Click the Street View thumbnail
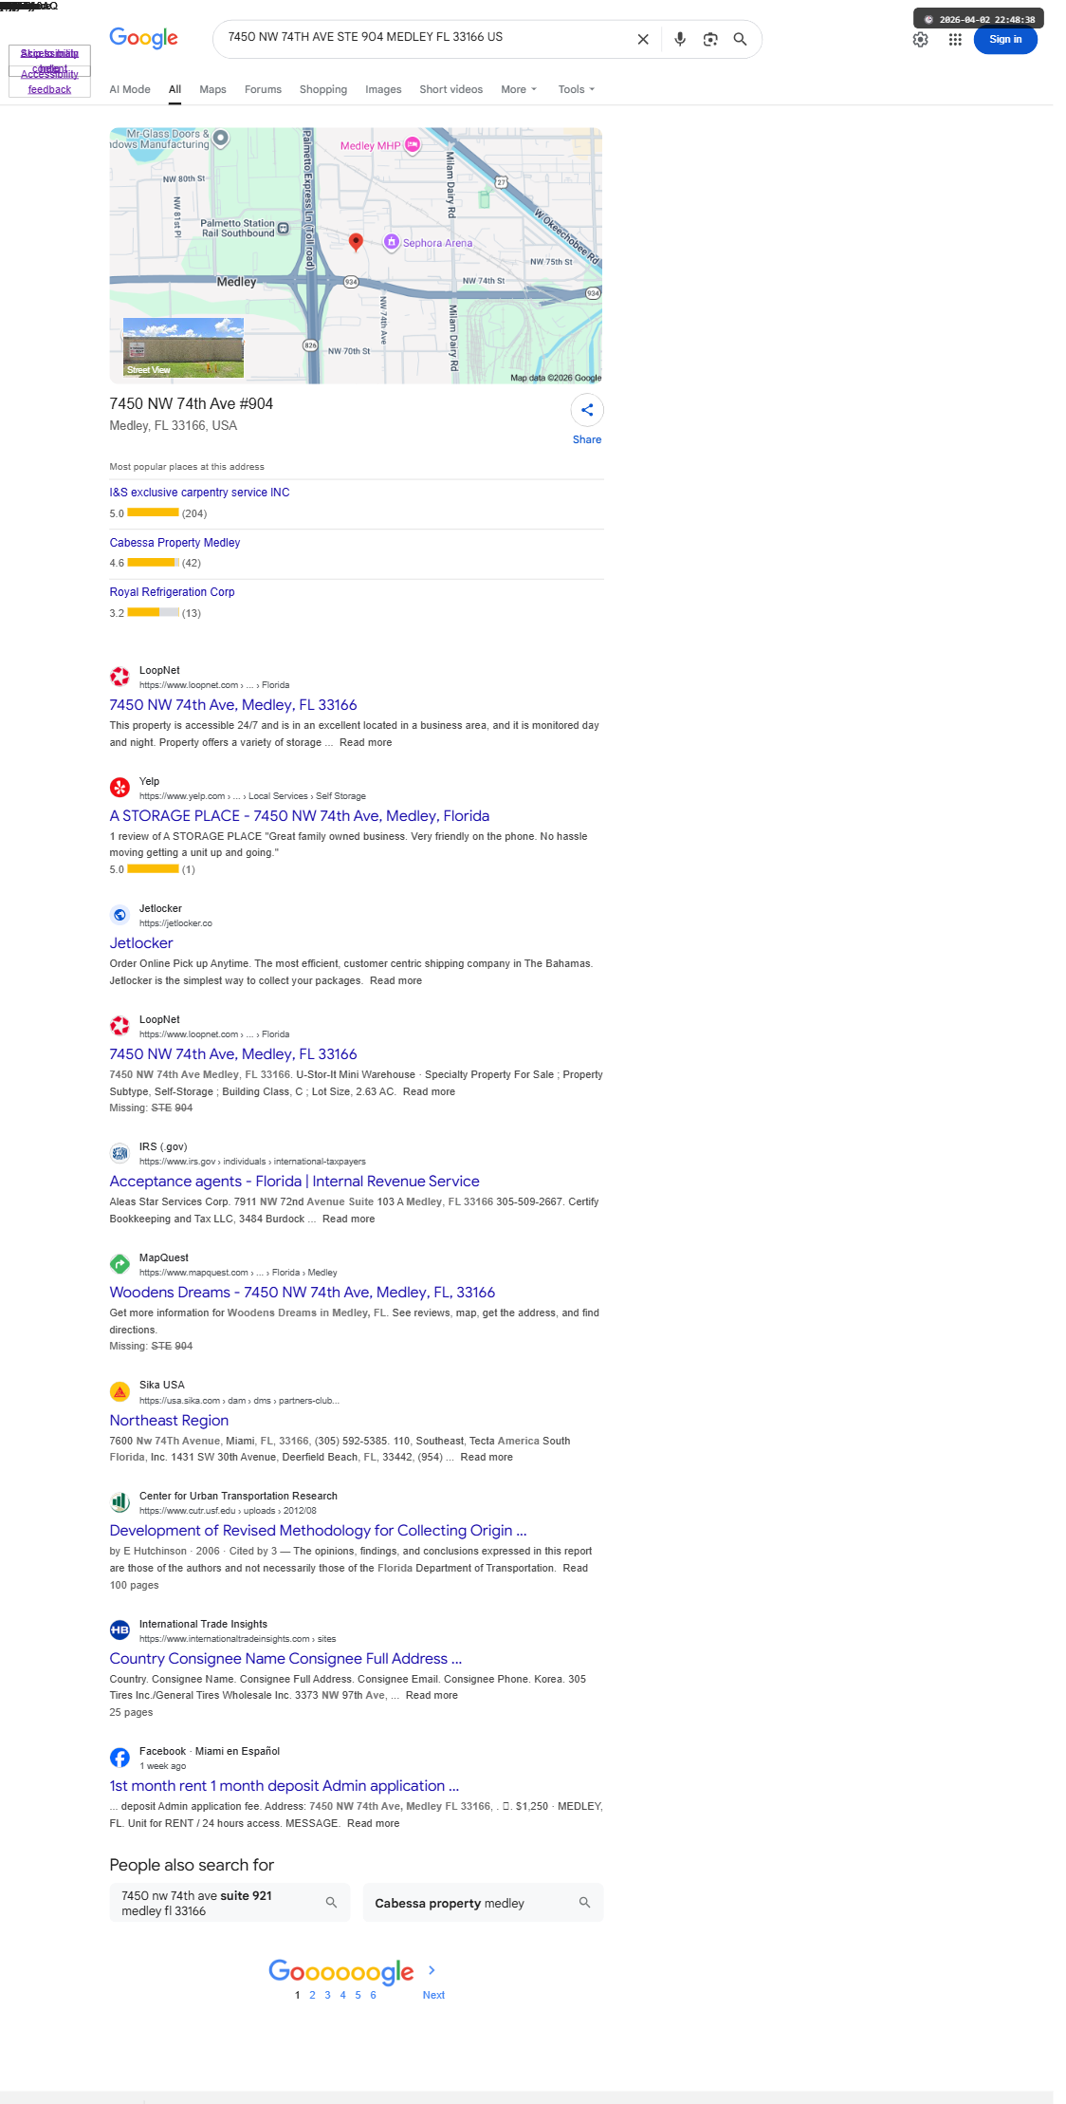 (183, 347)
